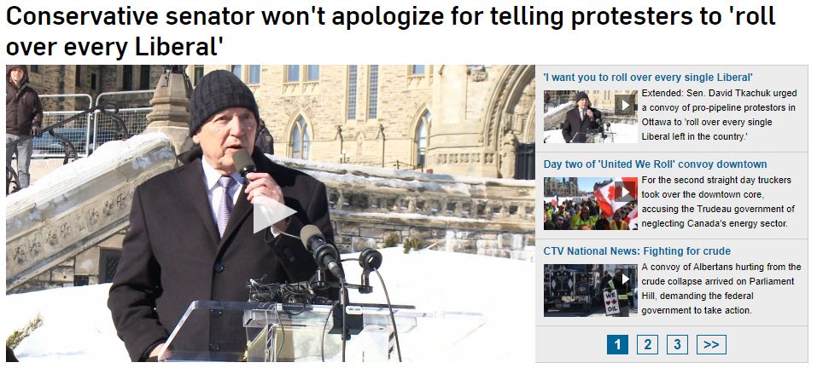Go to page 1 of video list
This screenshot has width=817, height=374.
click(x=617, y=344)
